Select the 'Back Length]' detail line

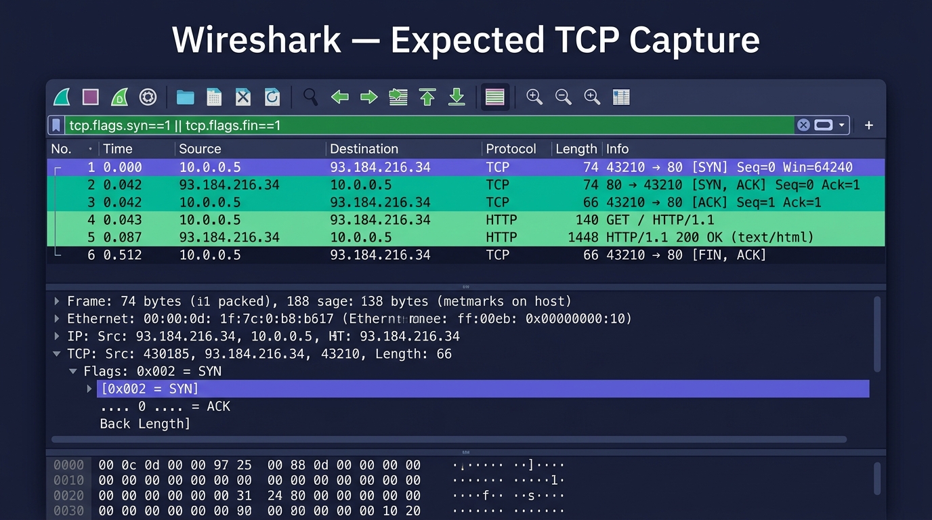click(145, 425)
